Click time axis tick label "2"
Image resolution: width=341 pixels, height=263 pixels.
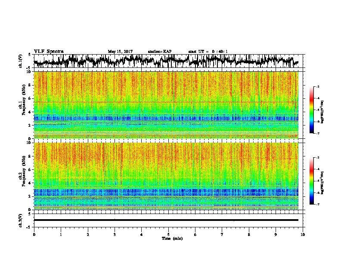point(88,235)
